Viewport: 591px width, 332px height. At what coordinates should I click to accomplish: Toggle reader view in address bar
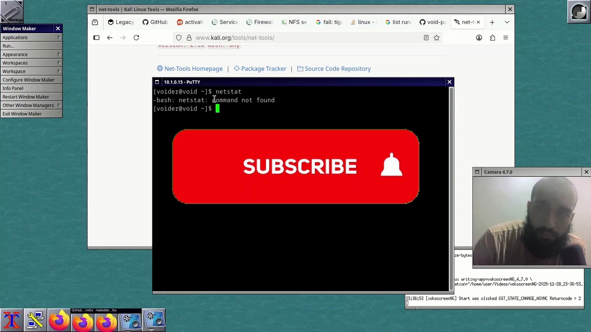(x=426, y=37)
